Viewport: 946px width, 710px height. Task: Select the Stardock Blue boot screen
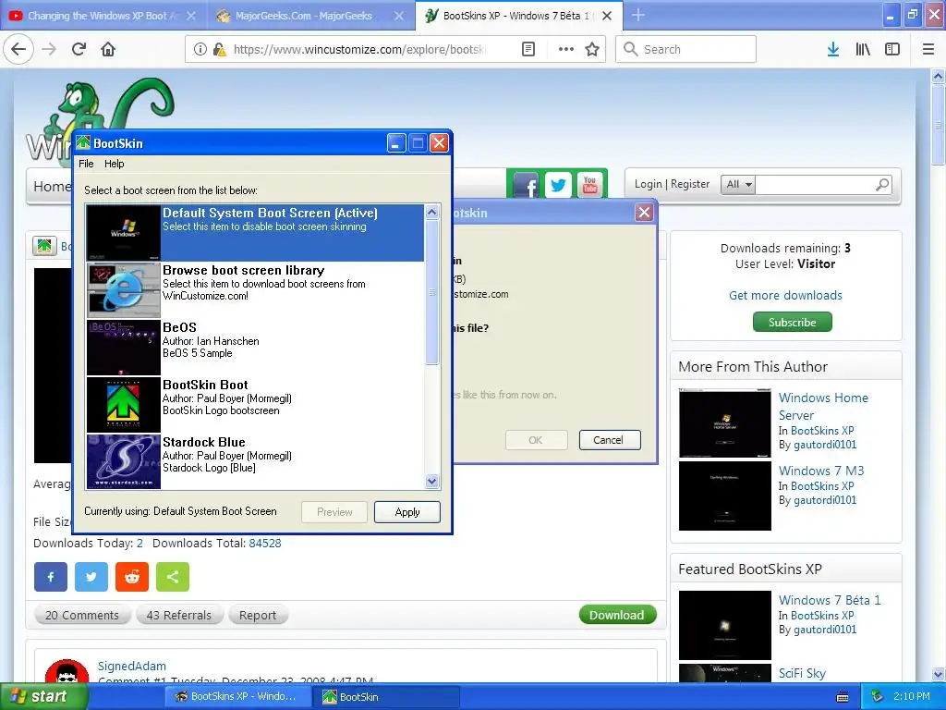pyautogui.click(x=255, y=462)
